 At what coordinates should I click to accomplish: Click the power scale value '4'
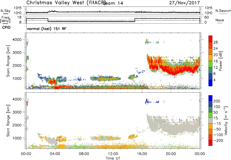tap(214, 80)
